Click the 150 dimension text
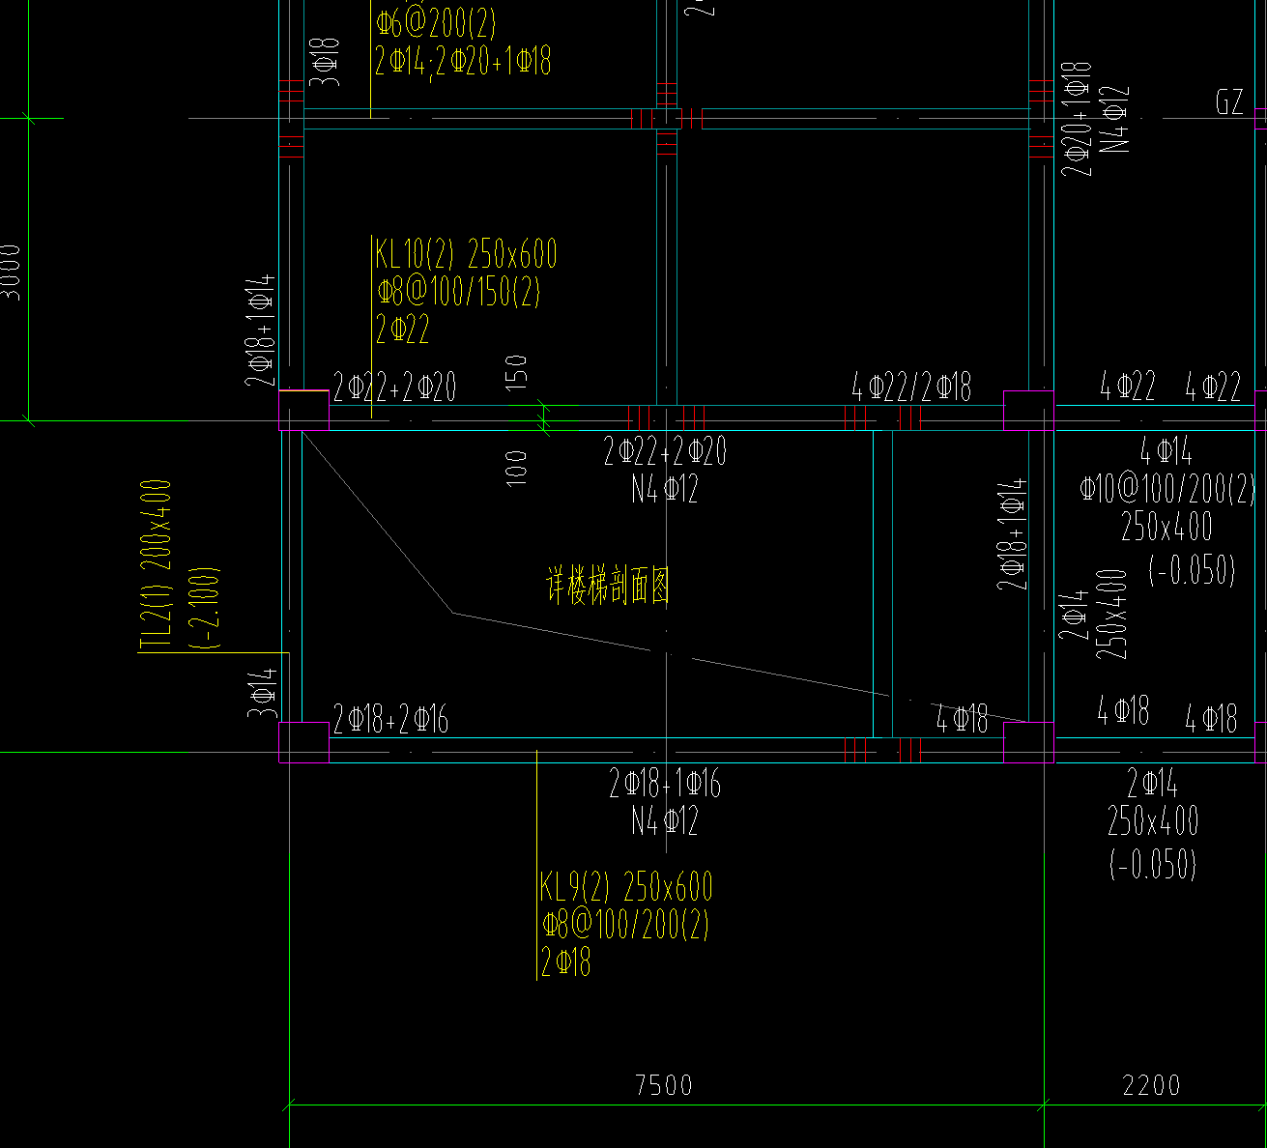The height and width of the screenshot is (1148, 1267). (517, 373)
